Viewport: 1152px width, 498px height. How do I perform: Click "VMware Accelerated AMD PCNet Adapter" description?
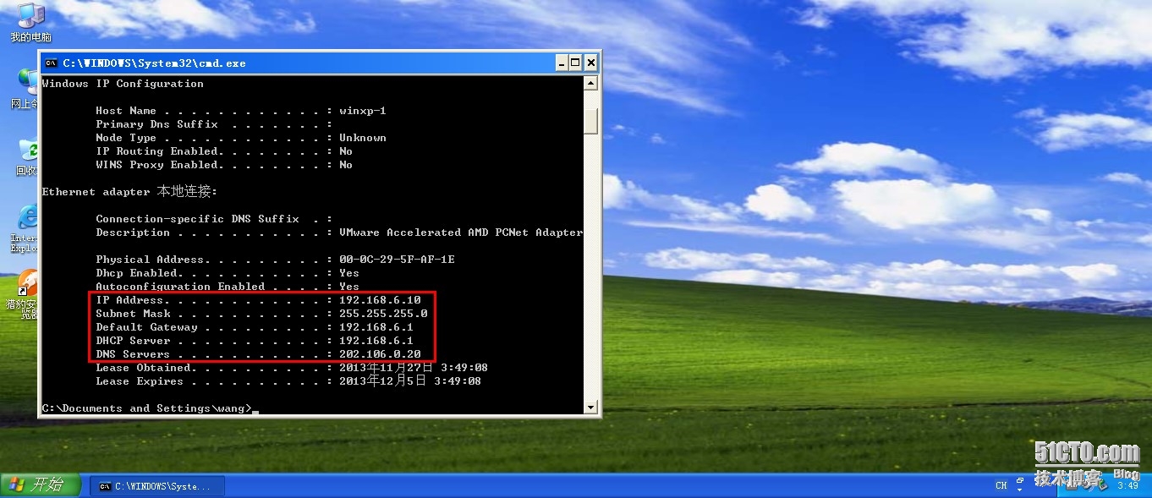[461, 233]
